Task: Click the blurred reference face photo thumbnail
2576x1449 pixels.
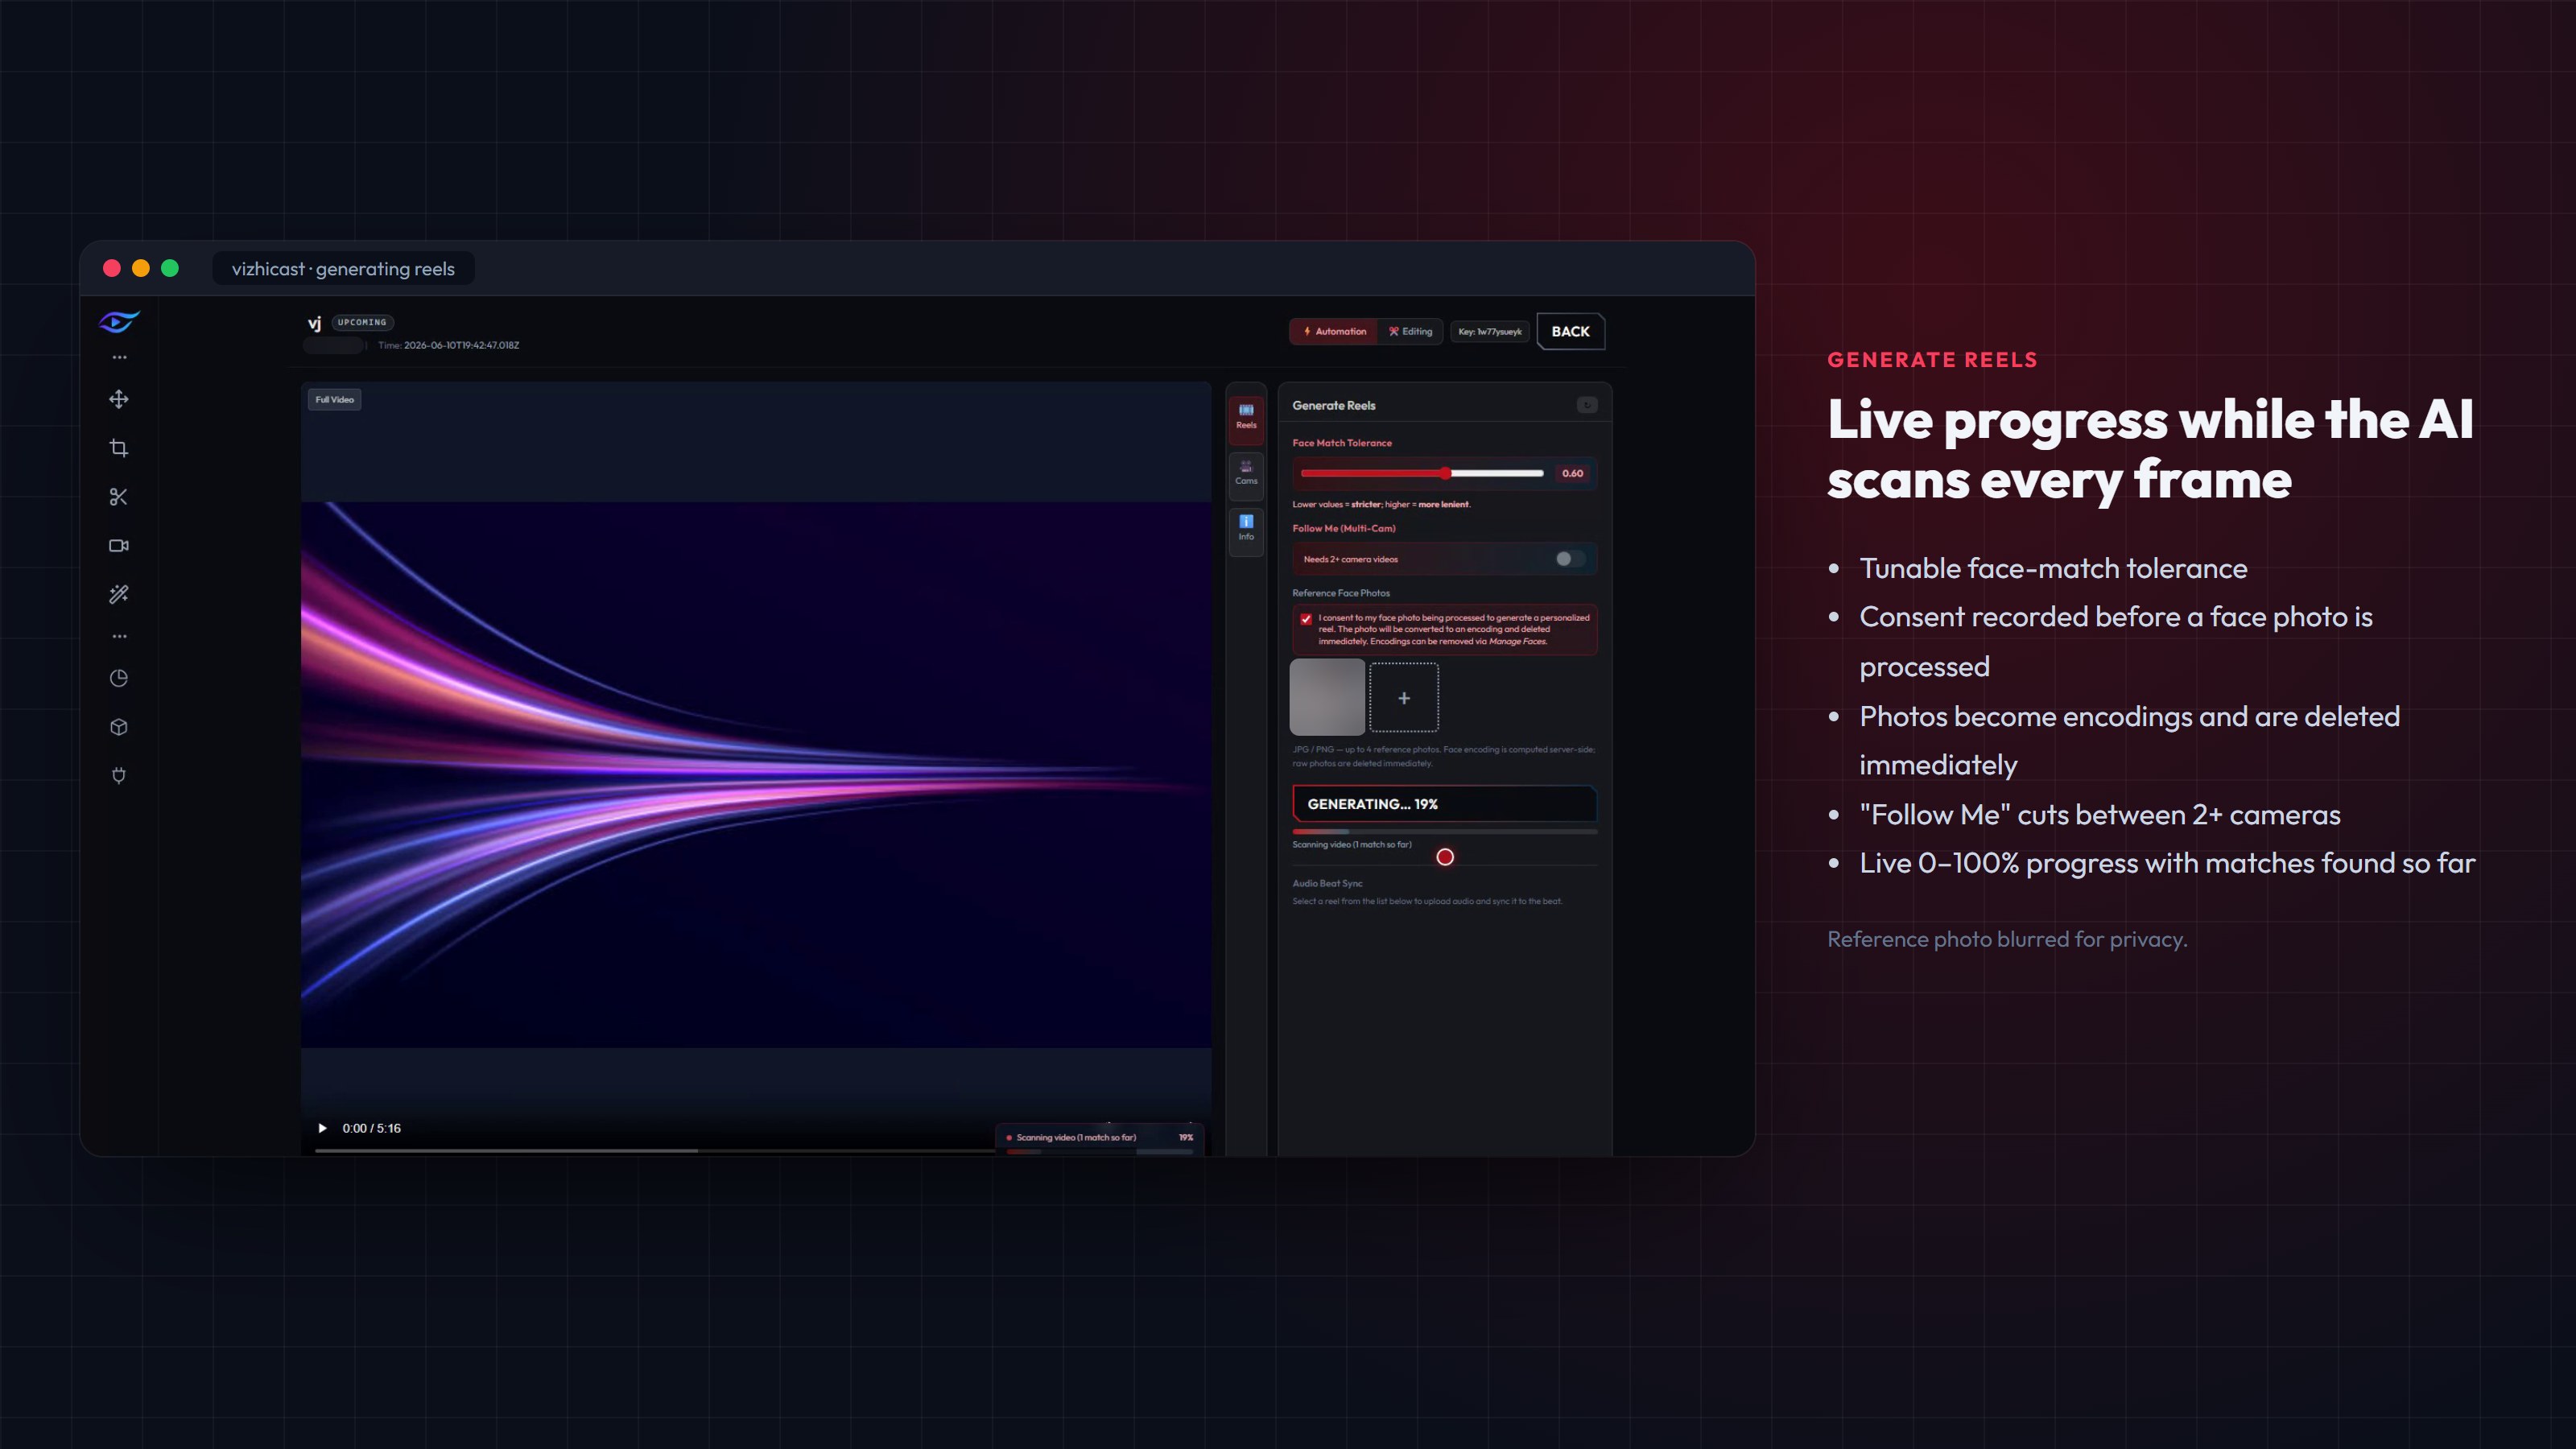Action: coord(1327,697)
